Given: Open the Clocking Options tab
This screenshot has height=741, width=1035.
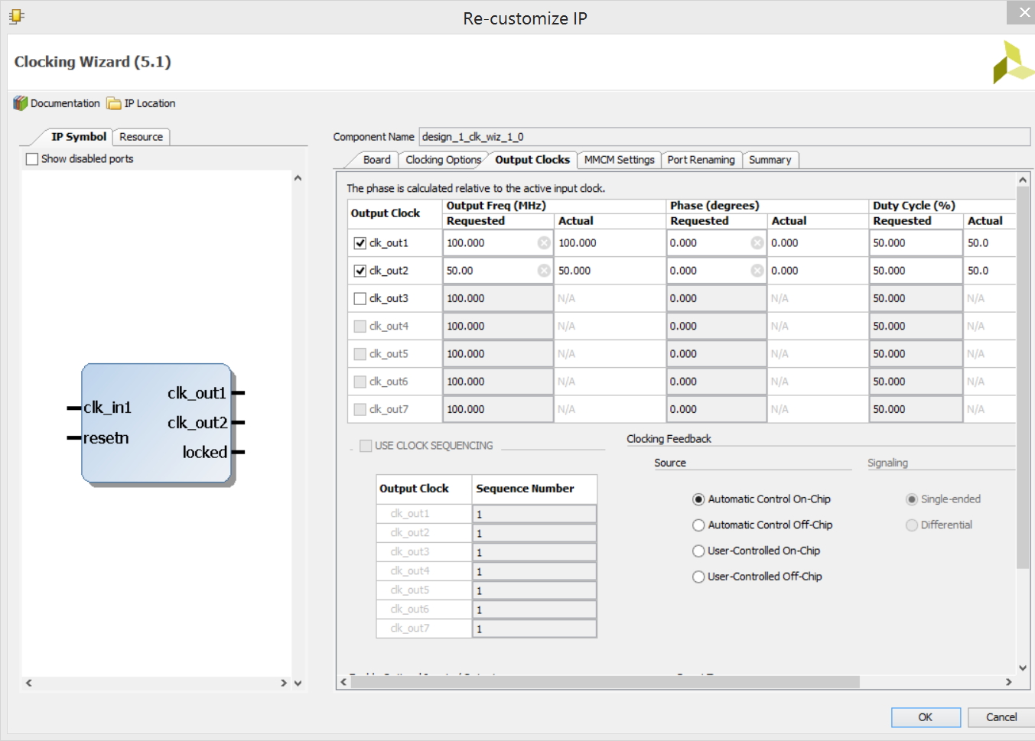Looking at the screenshot, I should [443, 160].
